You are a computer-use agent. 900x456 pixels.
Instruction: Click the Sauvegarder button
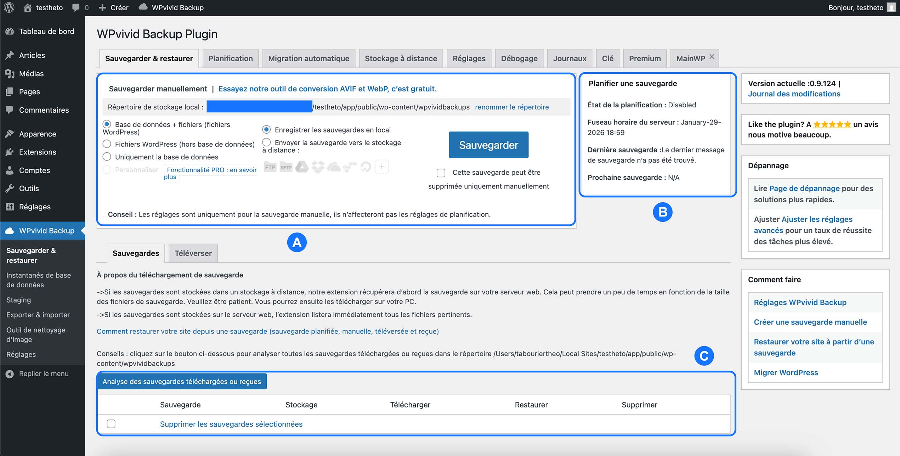[488, 145]
